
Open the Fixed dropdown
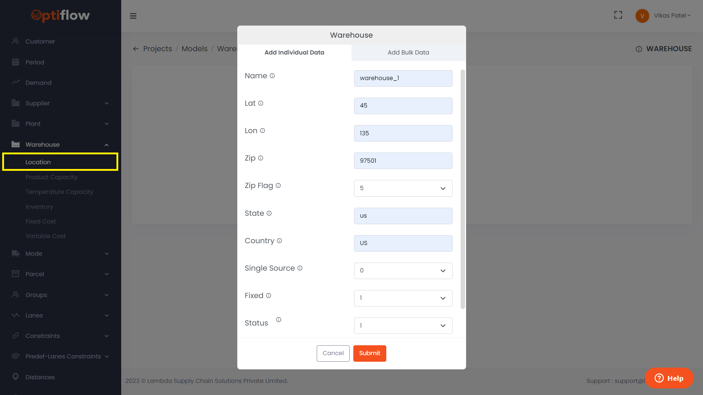point(403,298)
